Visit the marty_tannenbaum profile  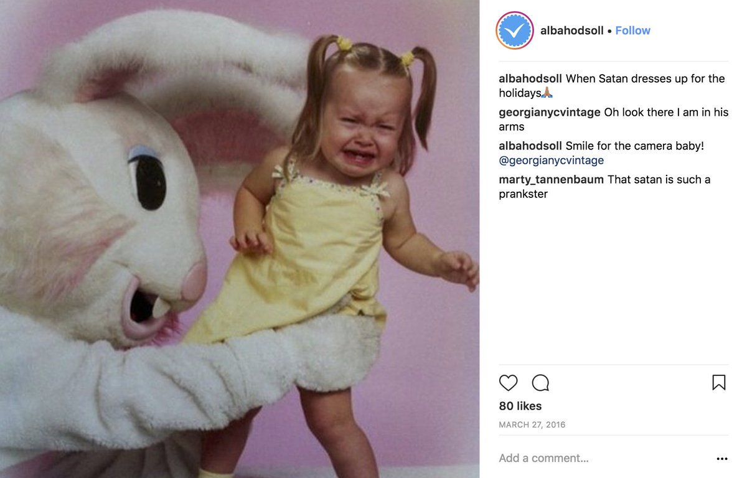coord(551,179)
